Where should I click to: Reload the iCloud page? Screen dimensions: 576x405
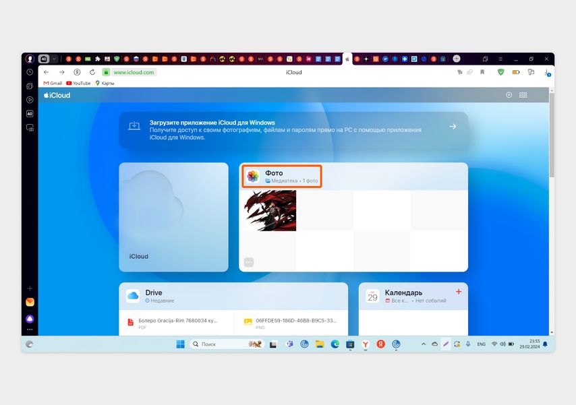pyautogui.click(x=92, y=72)
